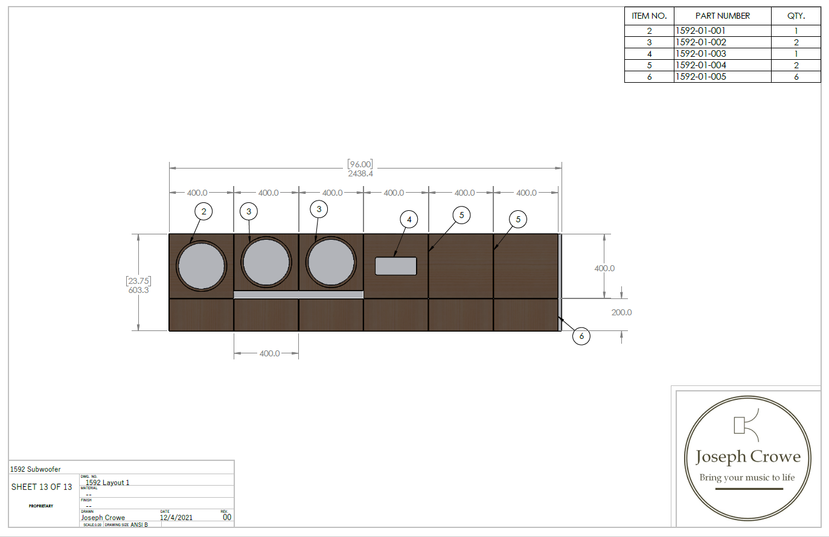829x537 pixels.
Task: Select part number 1592-01-001 in table
Action: [x=700, y=30]
